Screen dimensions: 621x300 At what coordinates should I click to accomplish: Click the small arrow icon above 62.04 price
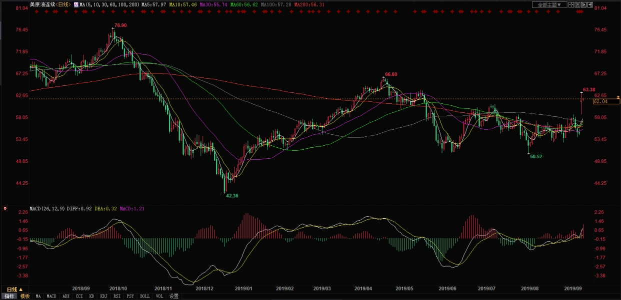pyautogui.click(x=618, y=97)
